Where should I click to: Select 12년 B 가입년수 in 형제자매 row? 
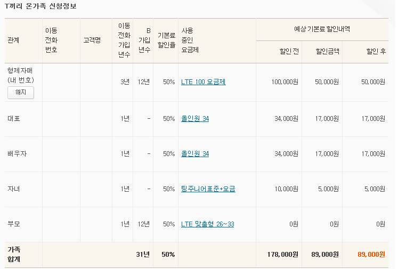144,82
